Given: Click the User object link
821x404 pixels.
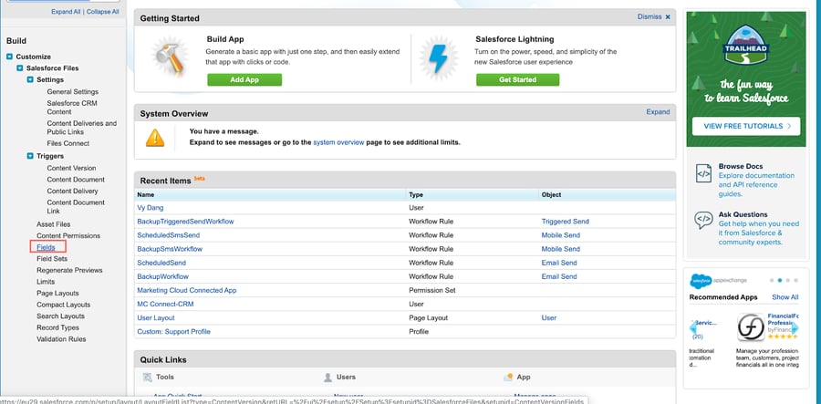Looking at the screenshot, I should tap(549, 317).
